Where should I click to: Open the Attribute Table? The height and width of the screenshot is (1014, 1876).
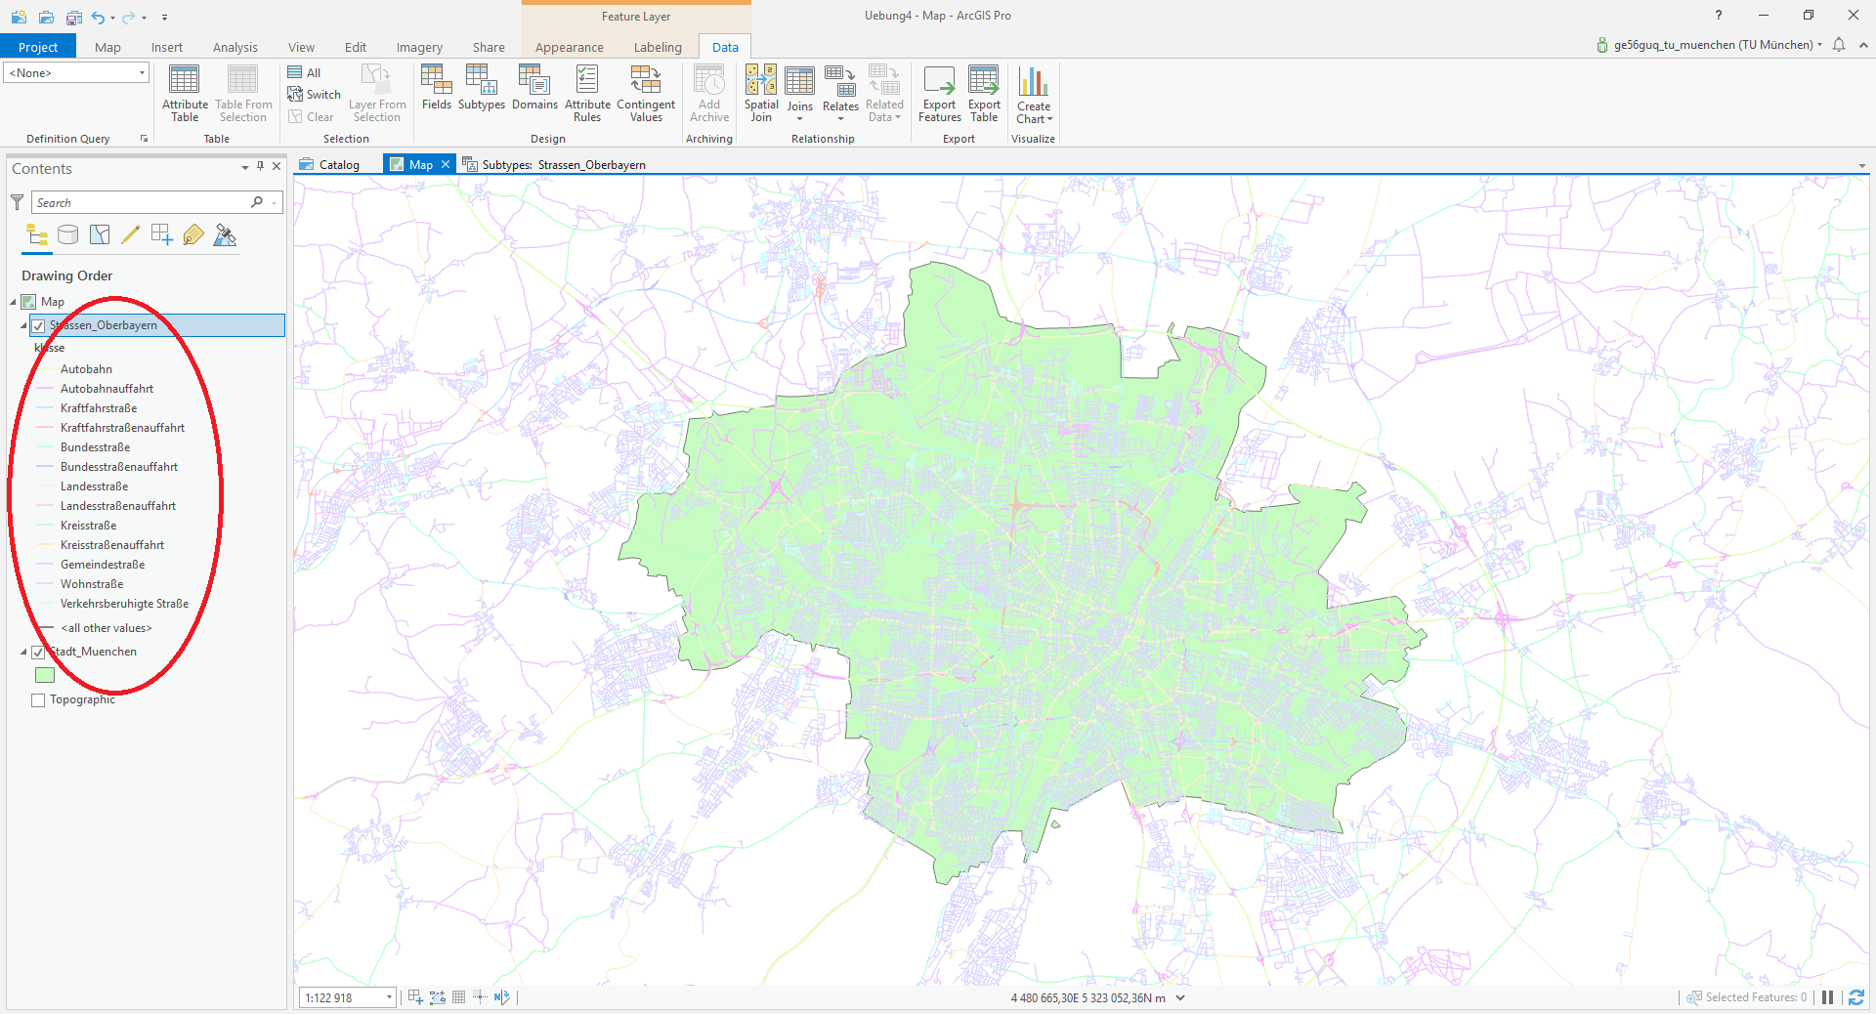(185, 94)
